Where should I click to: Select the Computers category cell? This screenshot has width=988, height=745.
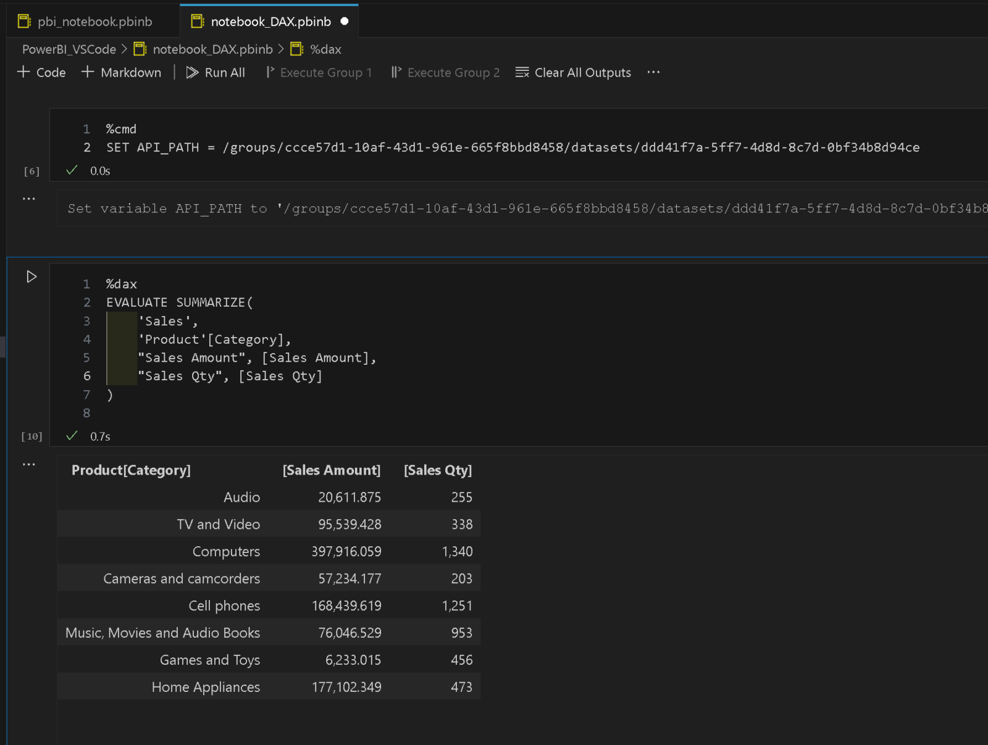tap(226, 552)
